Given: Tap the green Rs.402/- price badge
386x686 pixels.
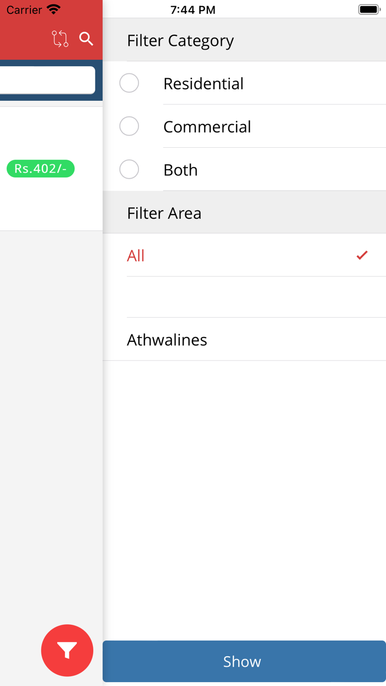Looking at the screenshot, I should click(40, 169).
